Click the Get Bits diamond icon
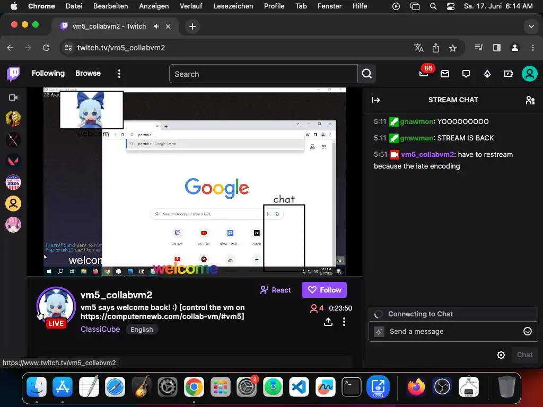This screenshot has height=407, width=543. click(487, 74)
